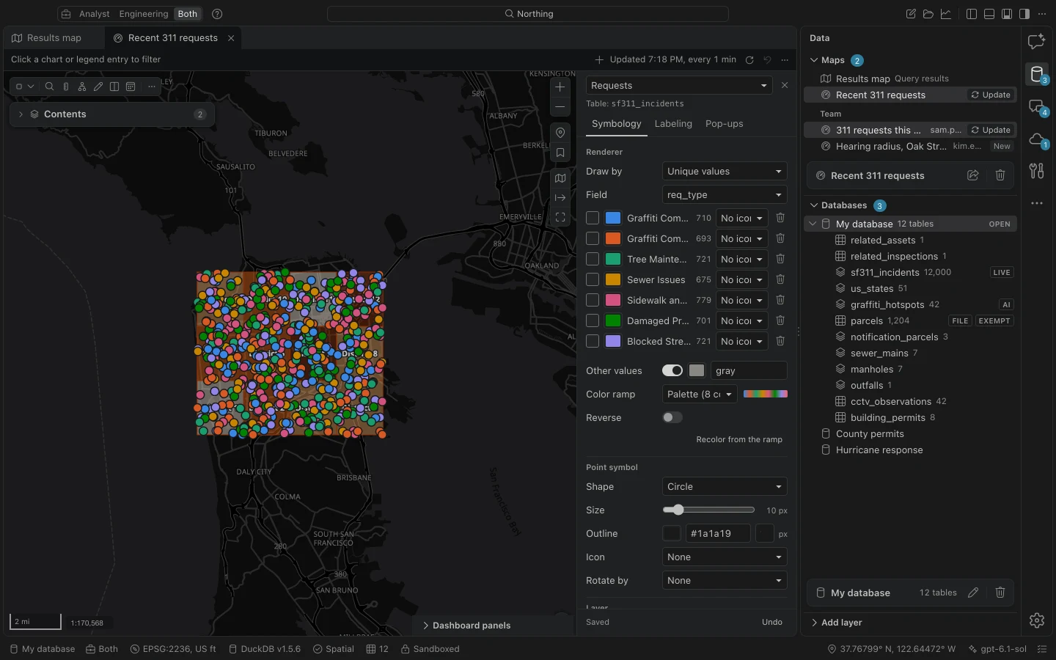Open the Color ramp Palette dropdown

point(700,394)
